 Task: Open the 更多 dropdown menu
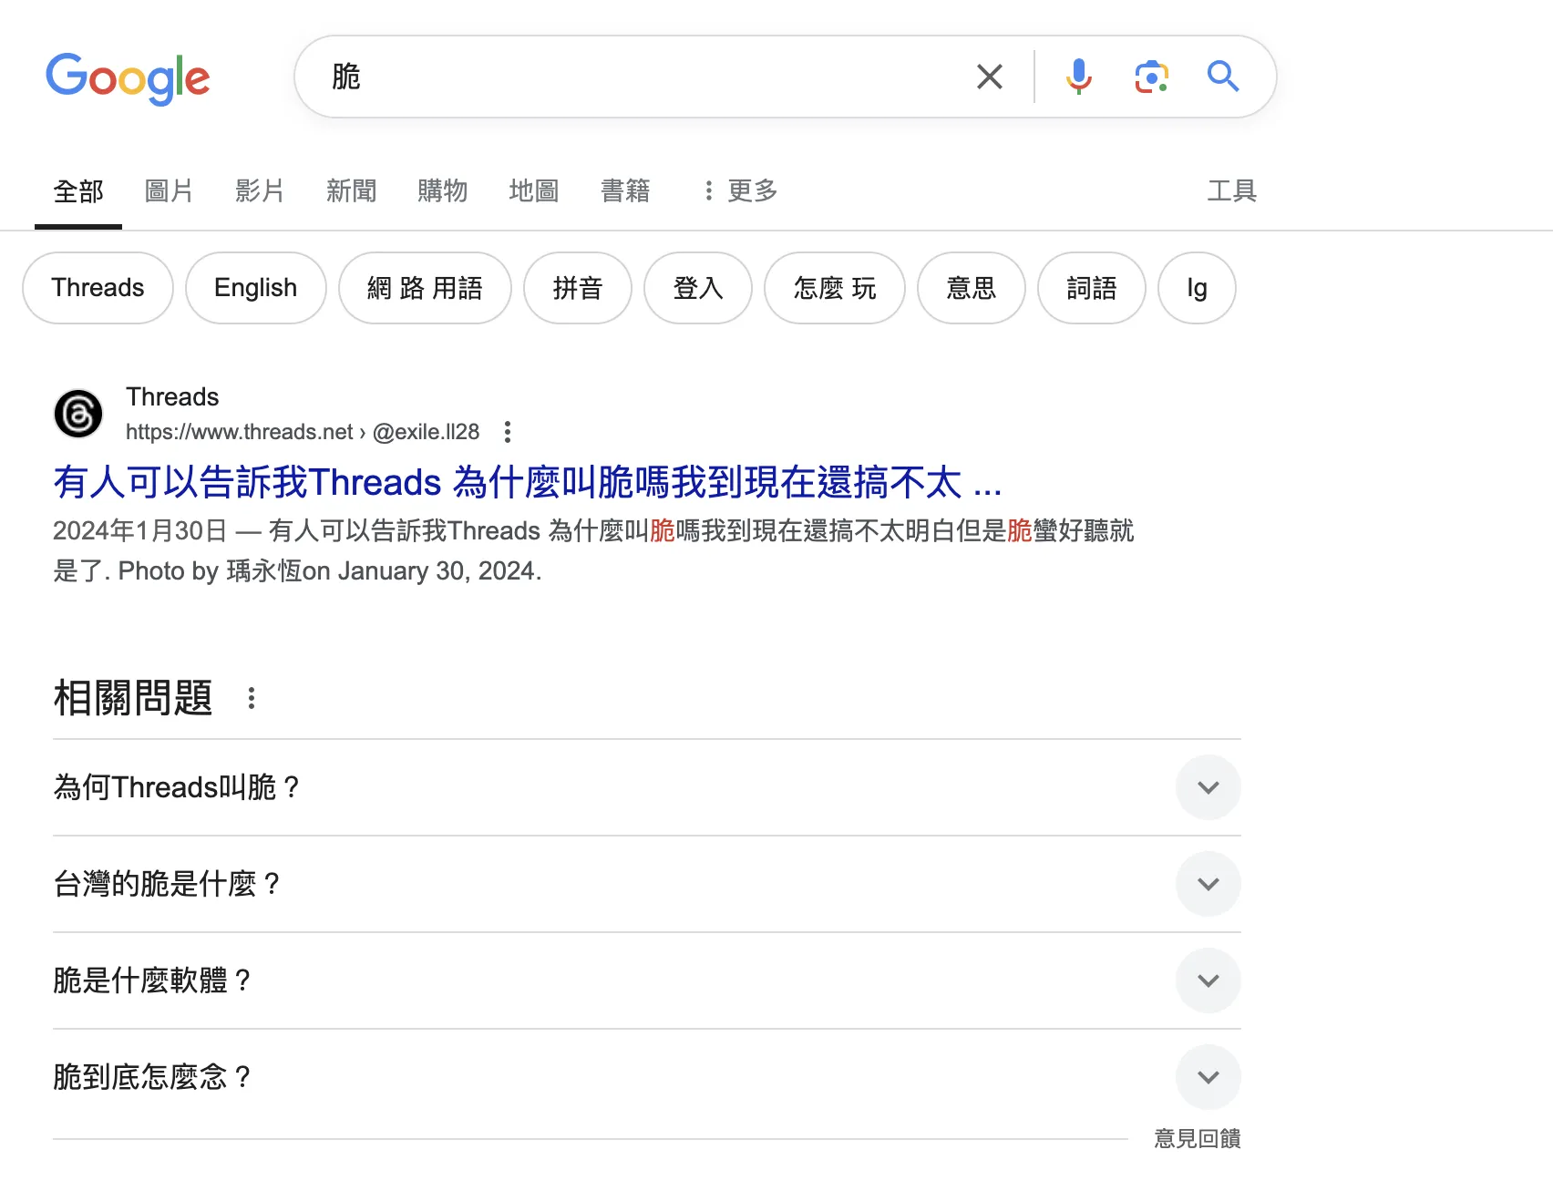740,191
